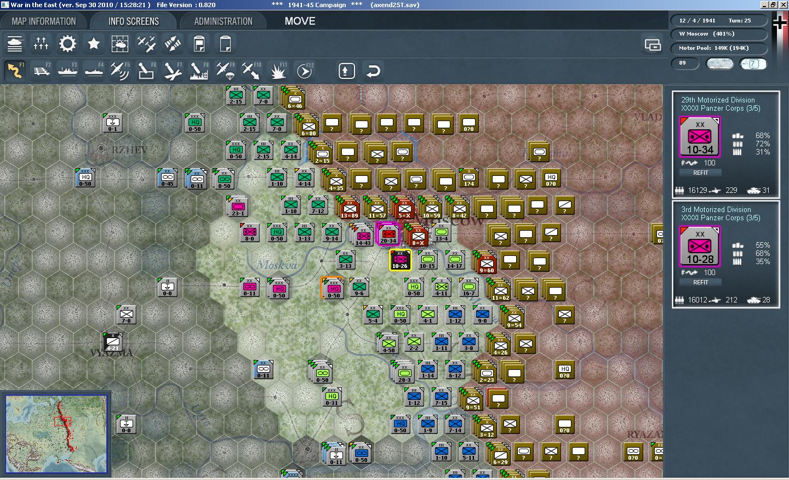Switch to the INFO SCREENS tab
This screenshot has height=480, width=789.
click(x=134, y=21)
